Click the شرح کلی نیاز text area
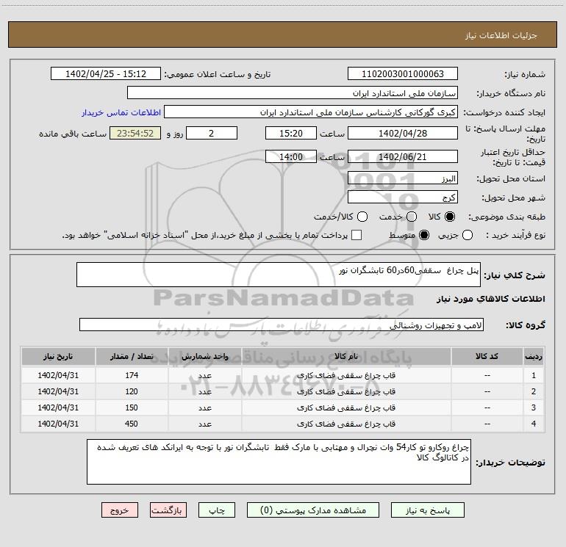The image size is (566, 547). pyautogui.click(x=279, y=275)
